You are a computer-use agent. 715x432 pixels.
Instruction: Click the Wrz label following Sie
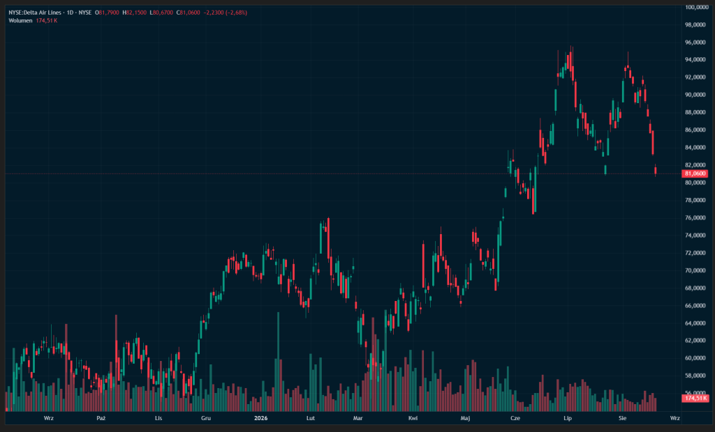(675, 418)
